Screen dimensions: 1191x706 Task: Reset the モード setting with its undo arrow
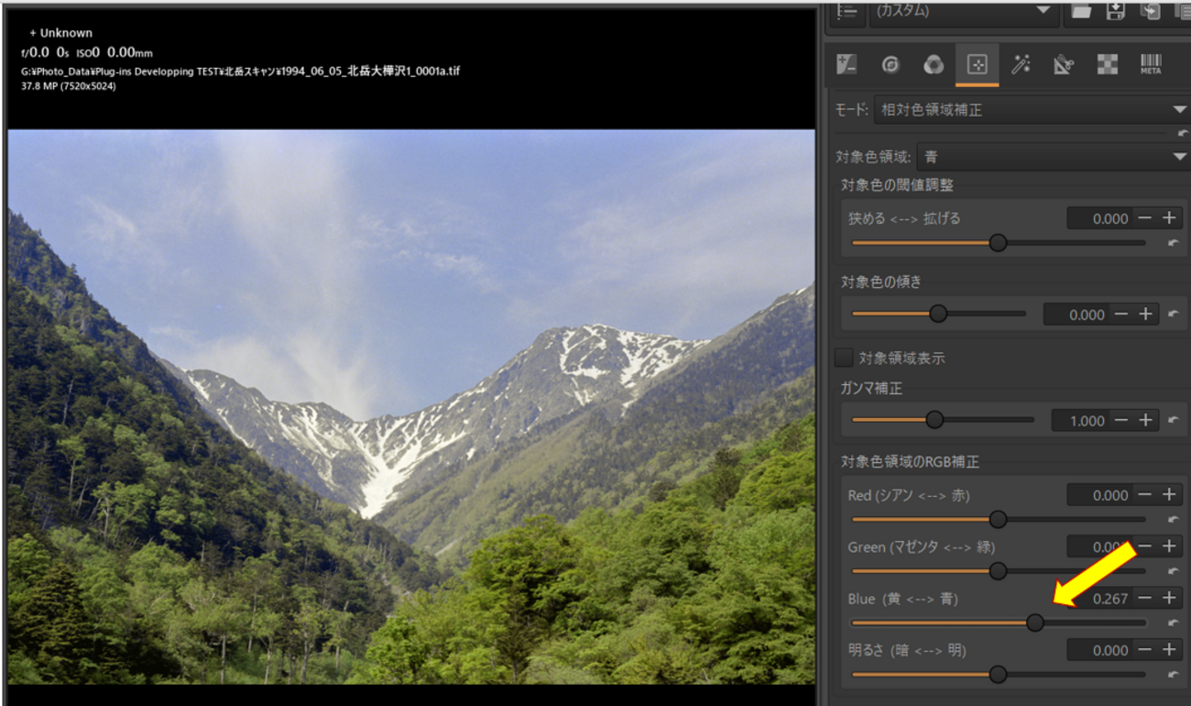tap(1183, 134)
